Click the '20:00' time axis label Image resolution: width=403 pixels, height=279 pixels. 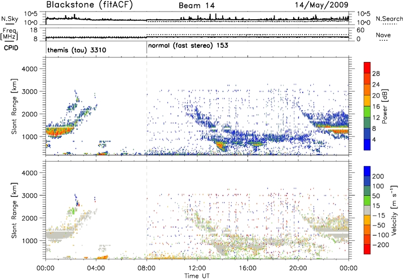click(x=298, y=268)
